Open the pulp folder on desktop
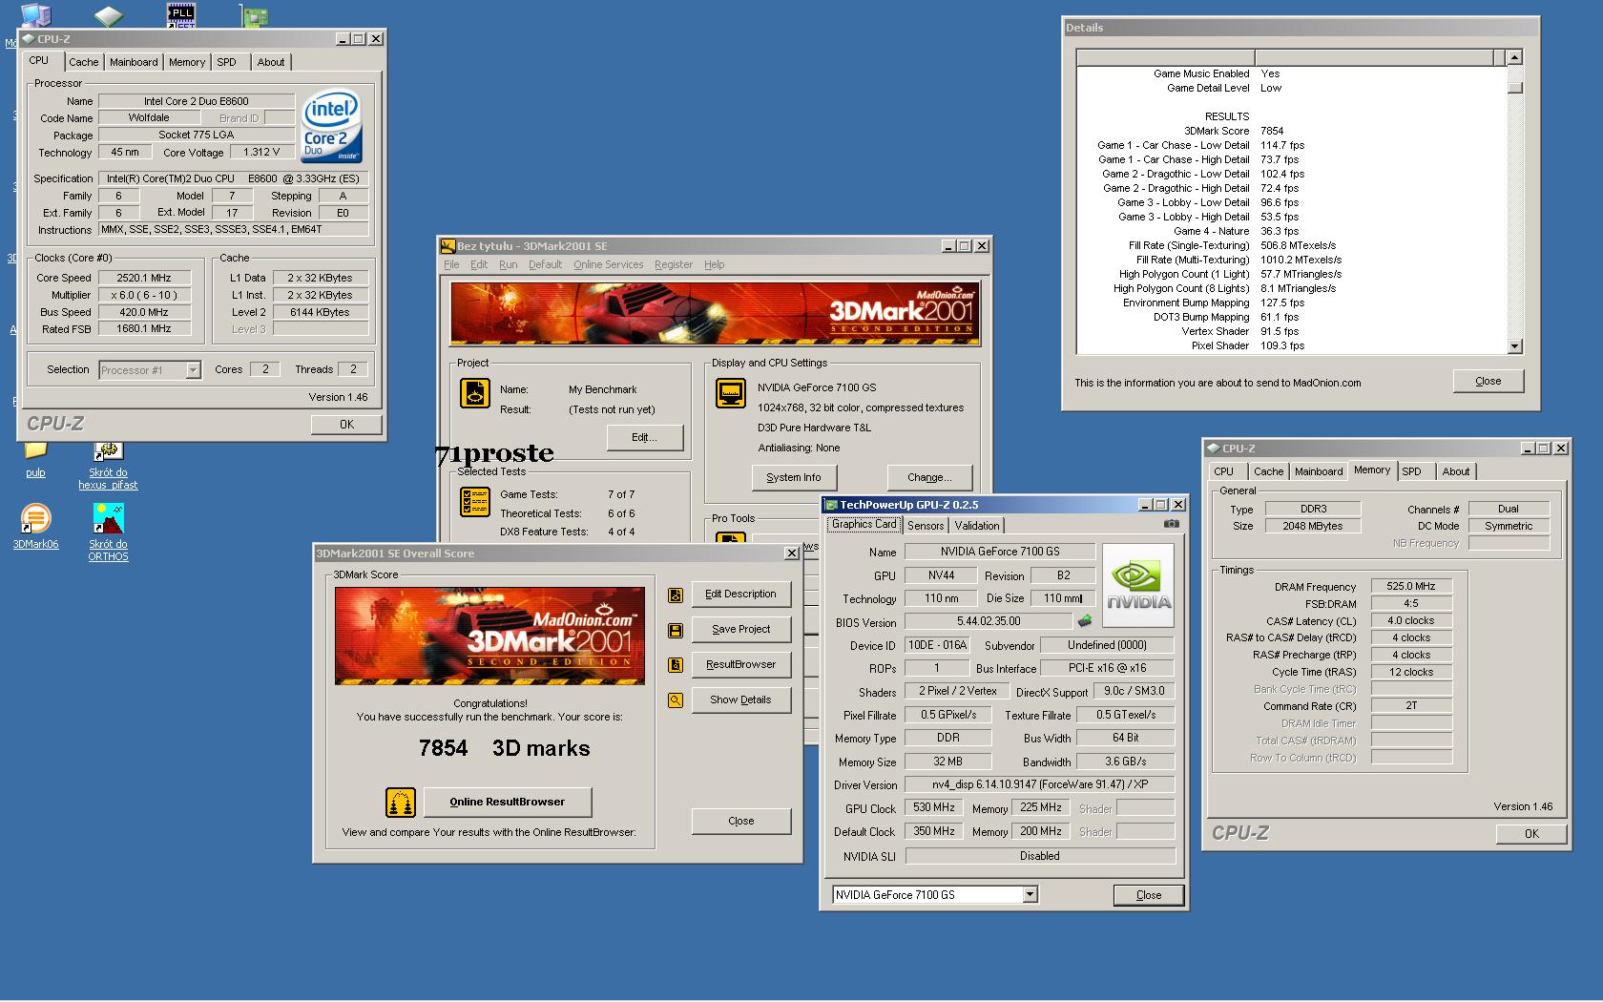This screenshot has width=1603, height=1002. (x=35, y=449)
